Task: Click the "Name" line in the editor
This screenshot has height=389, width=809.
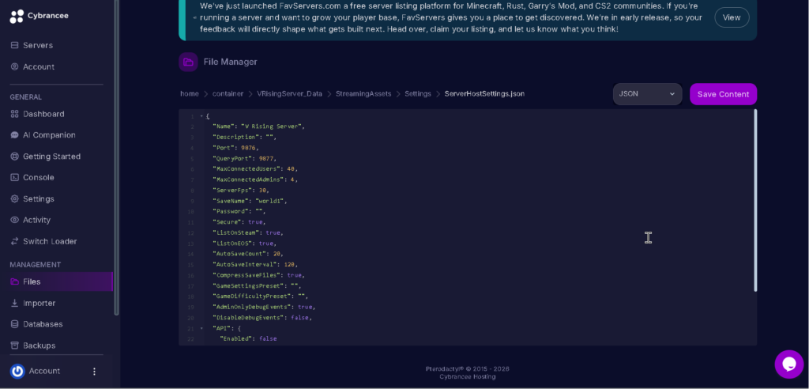Action: click(x=258, y=127)
